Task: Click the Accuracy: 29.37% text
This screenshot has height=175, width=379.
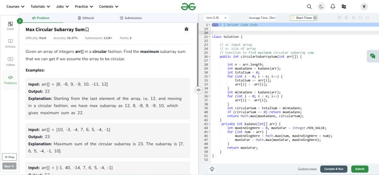Action: [65, 38]
